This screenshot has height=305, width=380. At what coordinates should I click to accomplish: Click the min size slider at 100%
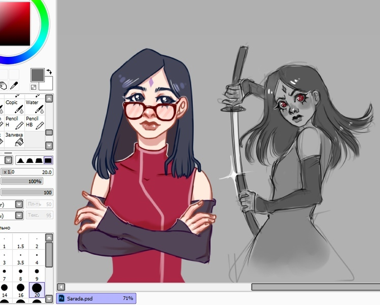[x=22, y=181]
